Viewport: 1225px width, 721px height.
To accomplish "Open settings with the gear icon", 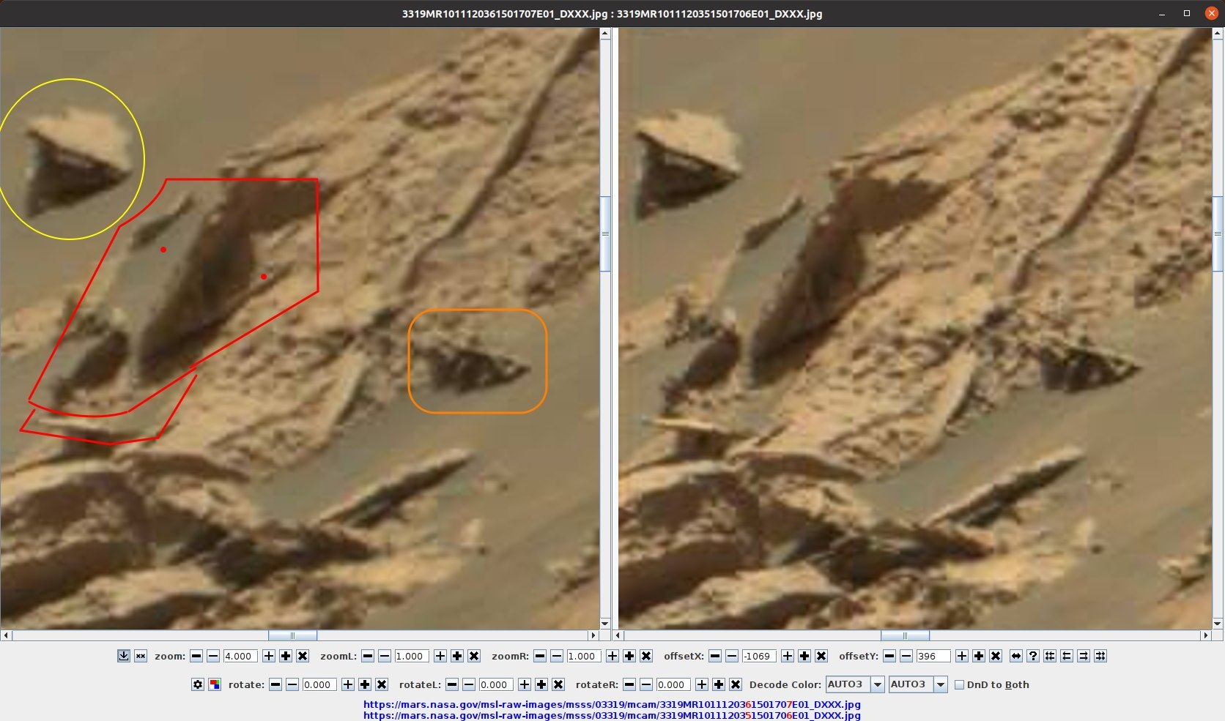I will coord(198,684).
